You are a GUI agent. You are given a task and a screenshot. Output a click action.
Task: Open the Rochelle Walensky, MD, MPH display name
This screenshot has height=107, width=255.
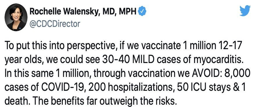click(x=83, y=12)
